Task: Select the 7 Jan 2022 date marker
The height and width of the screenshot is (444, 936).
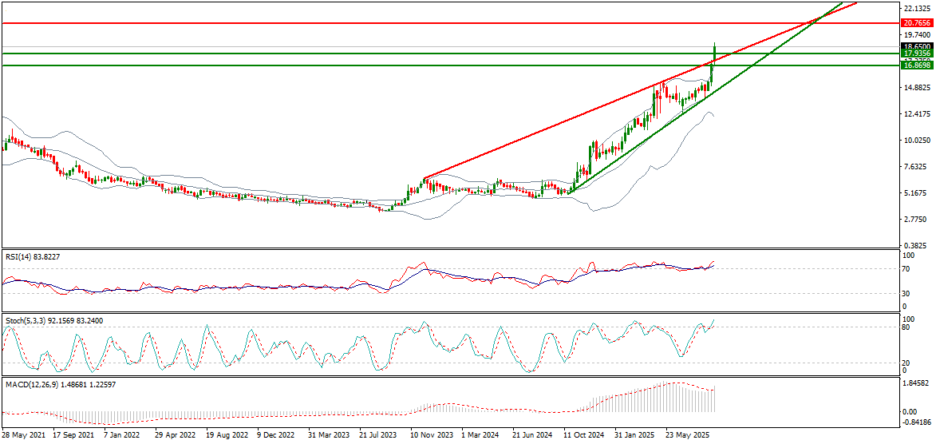Action: click(124, 436)
